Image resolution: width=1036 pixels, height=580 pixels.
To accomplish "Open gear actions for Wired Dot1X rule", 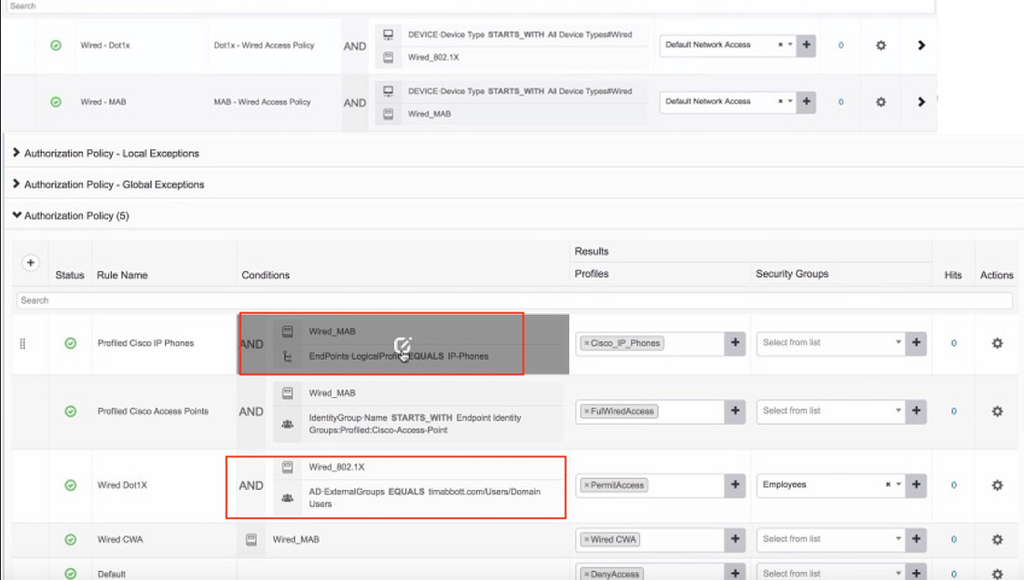I will (x=997, y=485).
